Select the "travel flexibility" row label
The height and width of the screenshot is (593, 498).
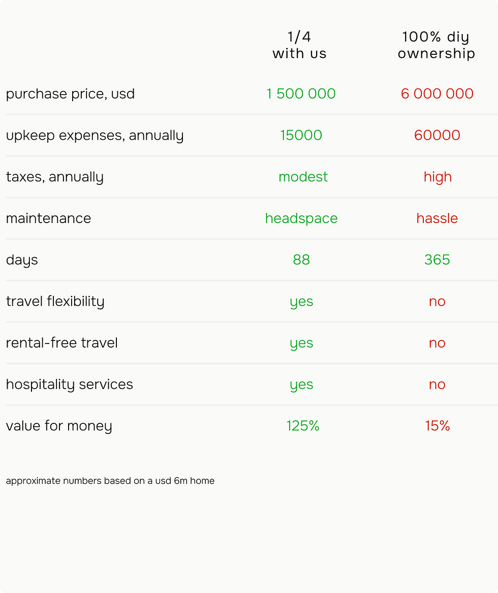(x=55, y=301)
